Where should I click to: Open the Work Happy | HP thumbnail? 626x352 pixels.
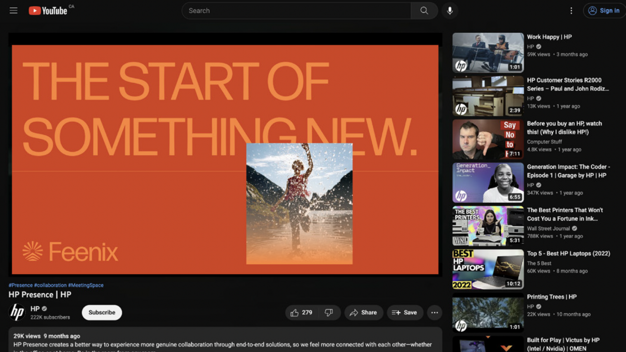[x=488, y=53]
